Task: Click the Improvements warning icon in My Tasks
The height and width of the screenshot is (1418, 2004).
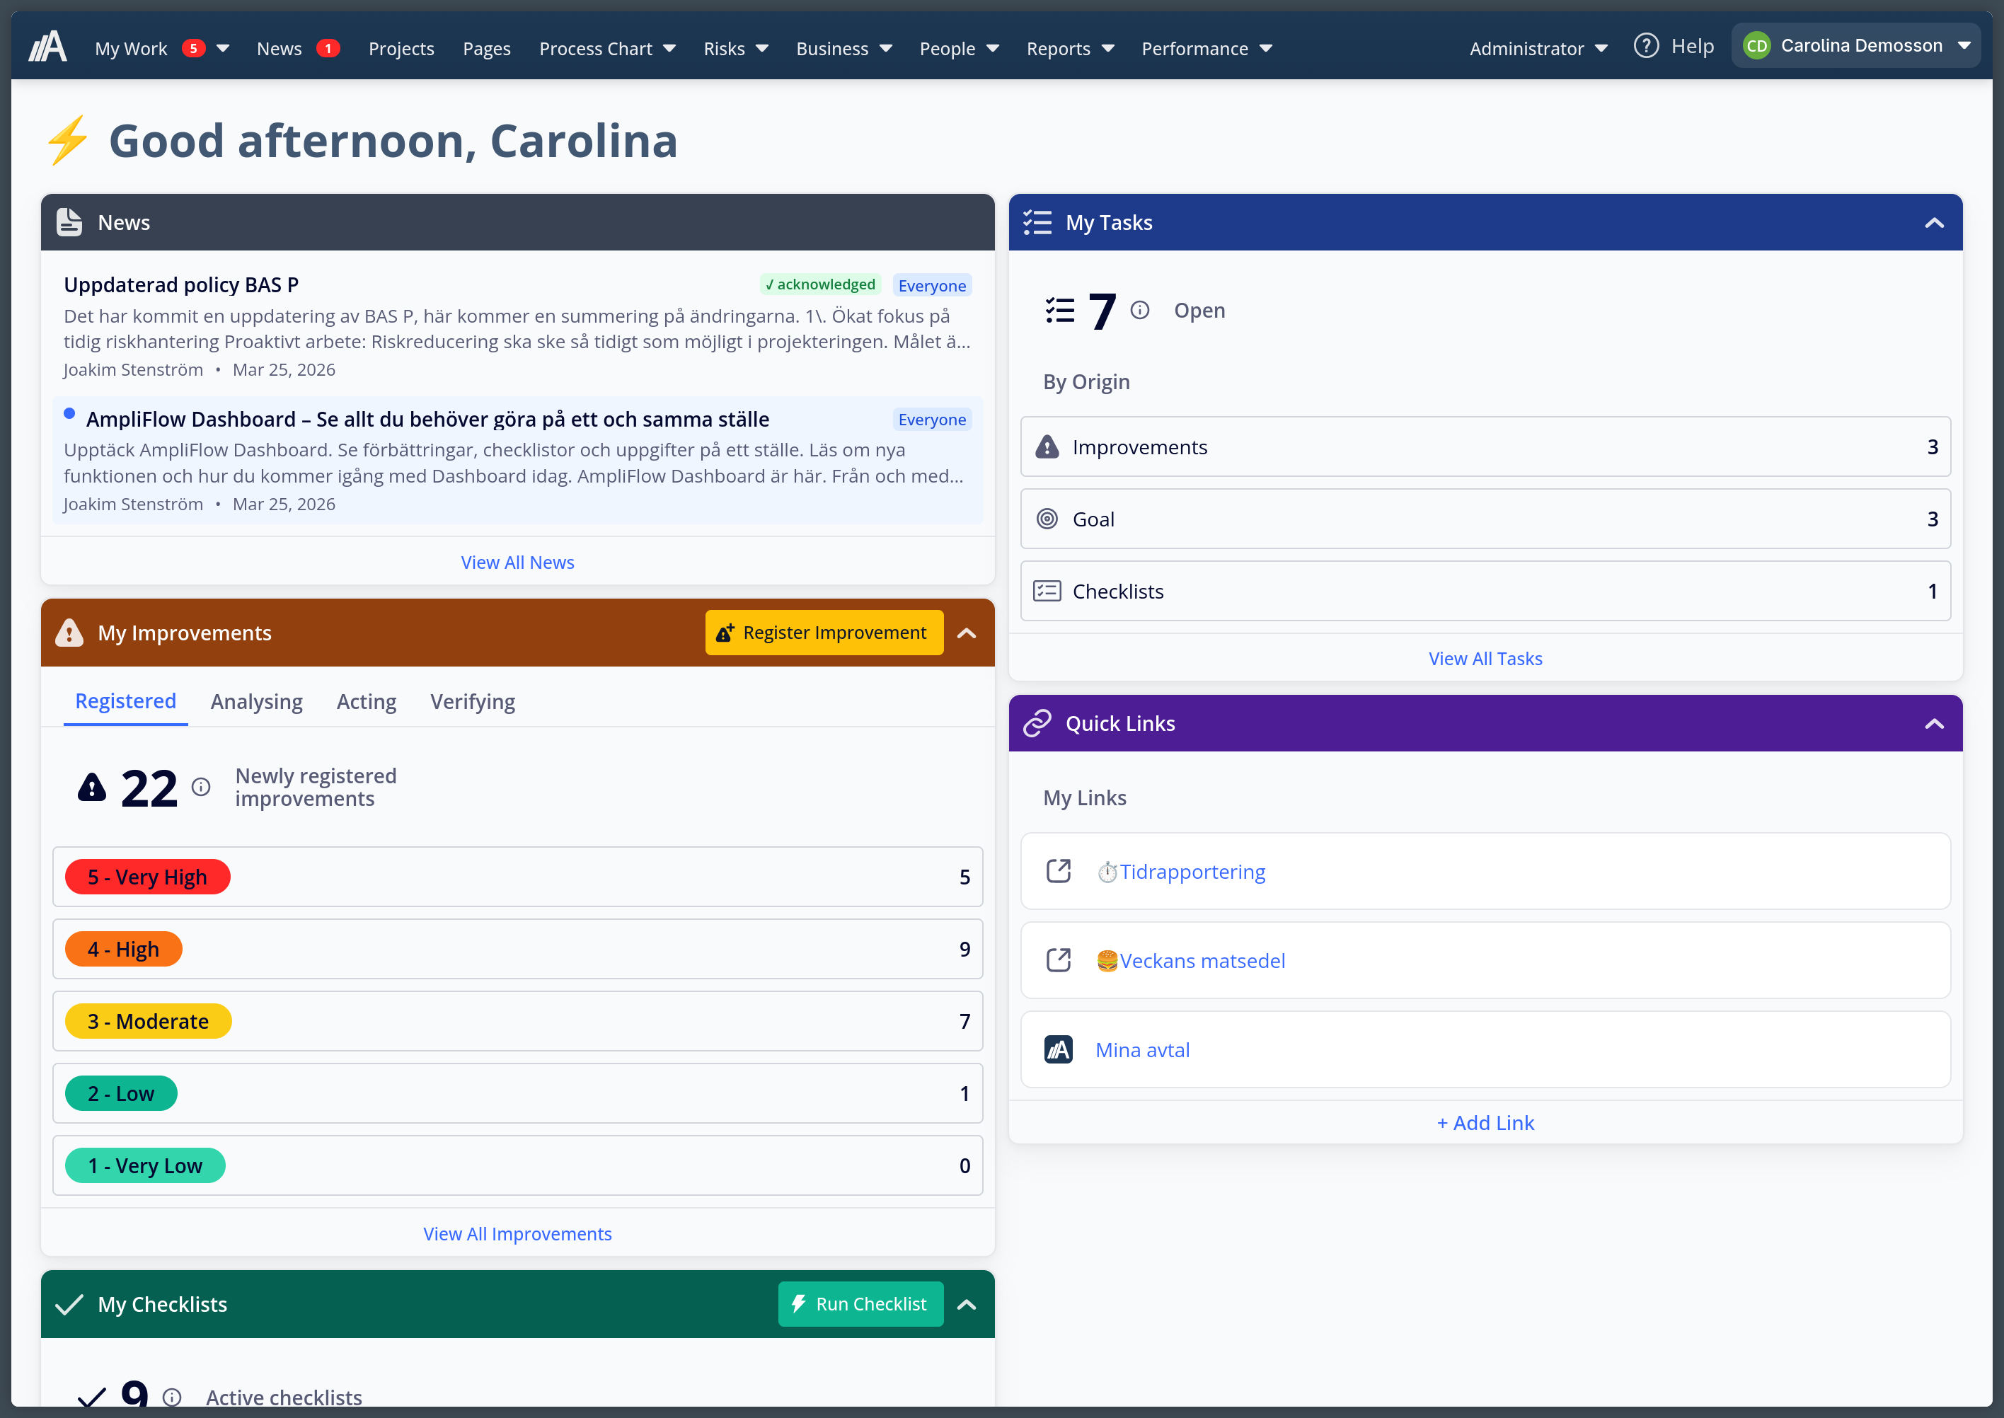Action: pyautogui.click(x=1047, y=446)
